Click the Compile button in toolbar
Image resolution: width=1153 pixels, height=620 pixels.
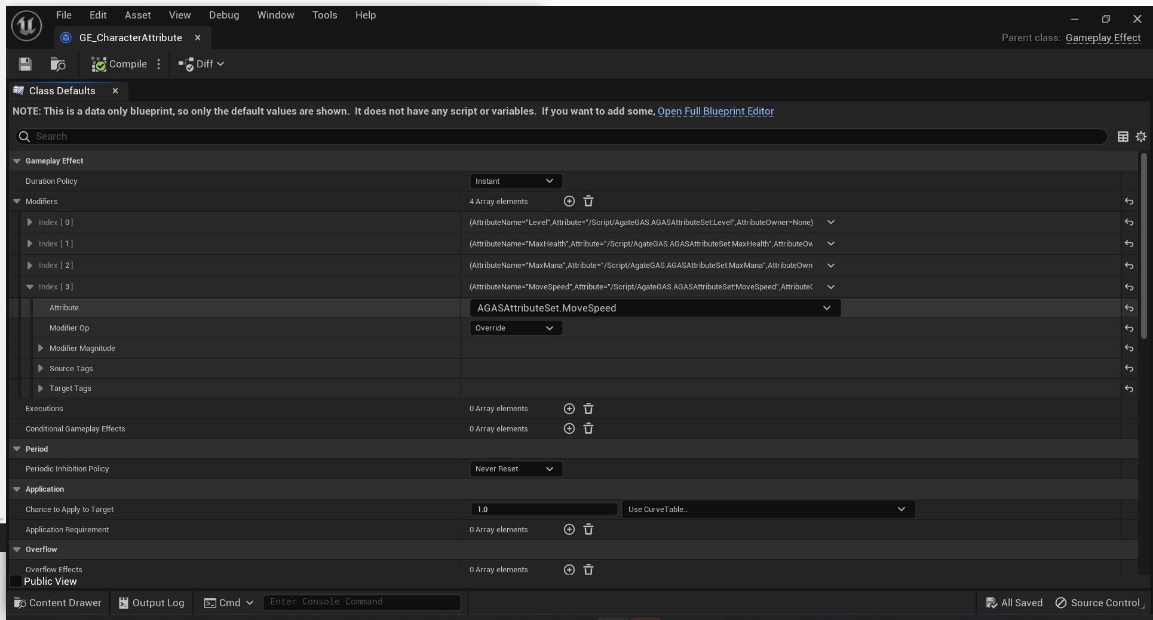coord(119,64)
